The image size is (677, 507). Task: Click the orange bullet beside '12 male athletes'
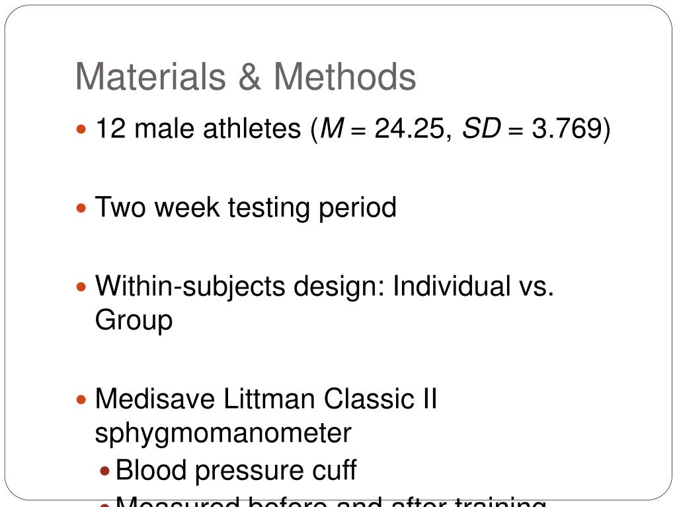point(81,129)
